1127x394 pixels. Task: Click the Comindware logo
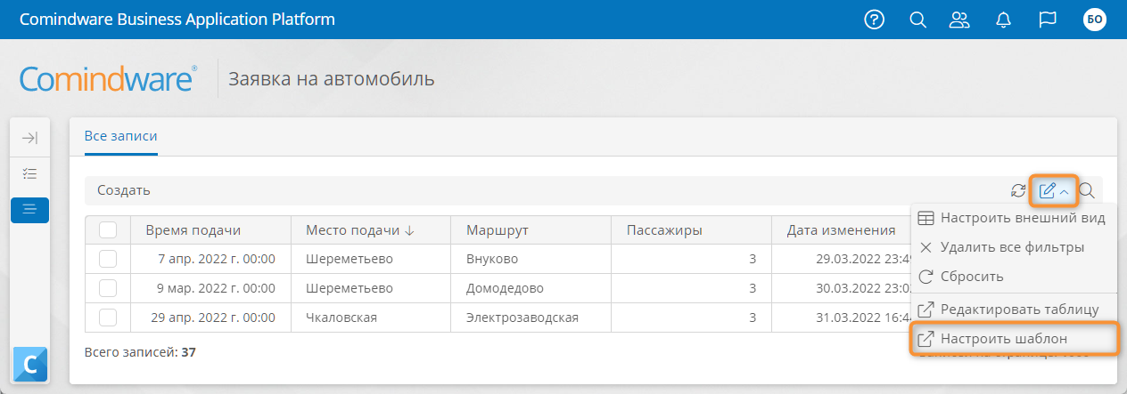click(108, 78)
